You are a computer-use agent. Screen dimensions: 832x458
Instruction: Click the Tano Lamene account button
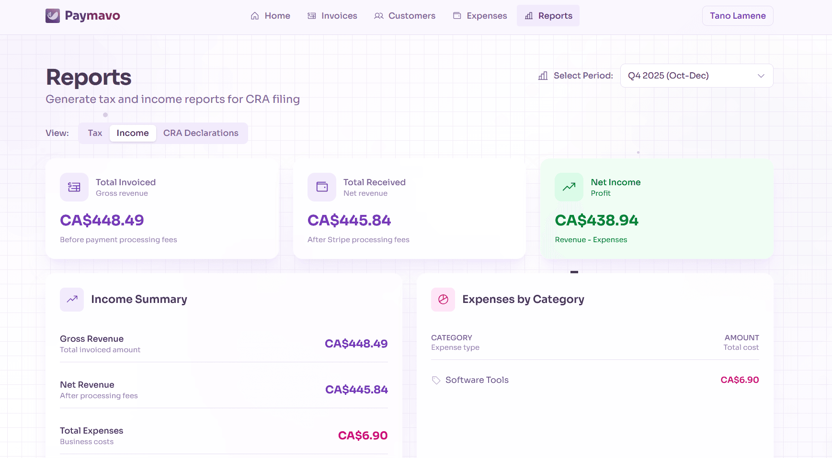737,15
